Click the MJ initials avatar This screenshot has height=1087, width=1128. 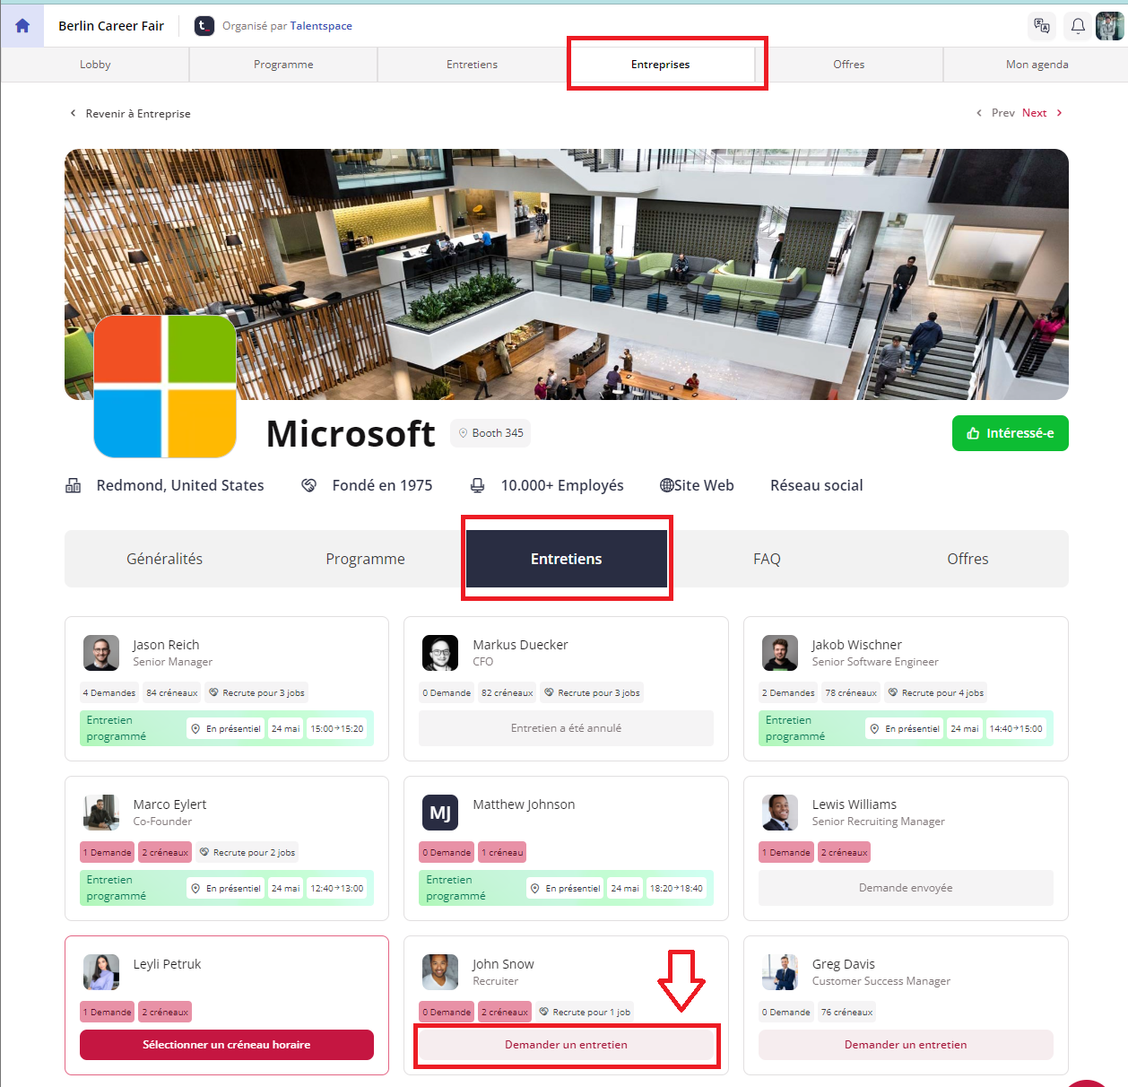[x=440, y=813]
